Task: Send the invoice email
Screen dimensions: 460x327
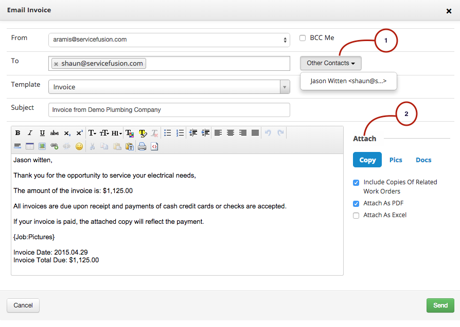Action: pyautogui.click(x=440, y=305)
